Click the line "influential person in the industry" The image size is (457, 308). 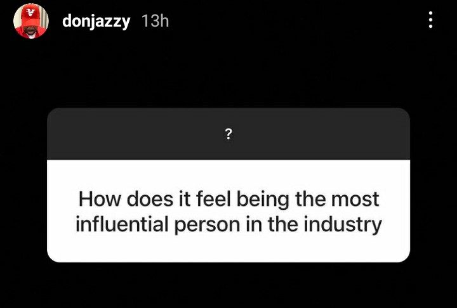228,225
